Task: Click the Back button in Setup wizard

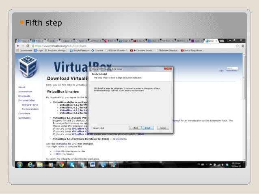Action: coord(135,128)
